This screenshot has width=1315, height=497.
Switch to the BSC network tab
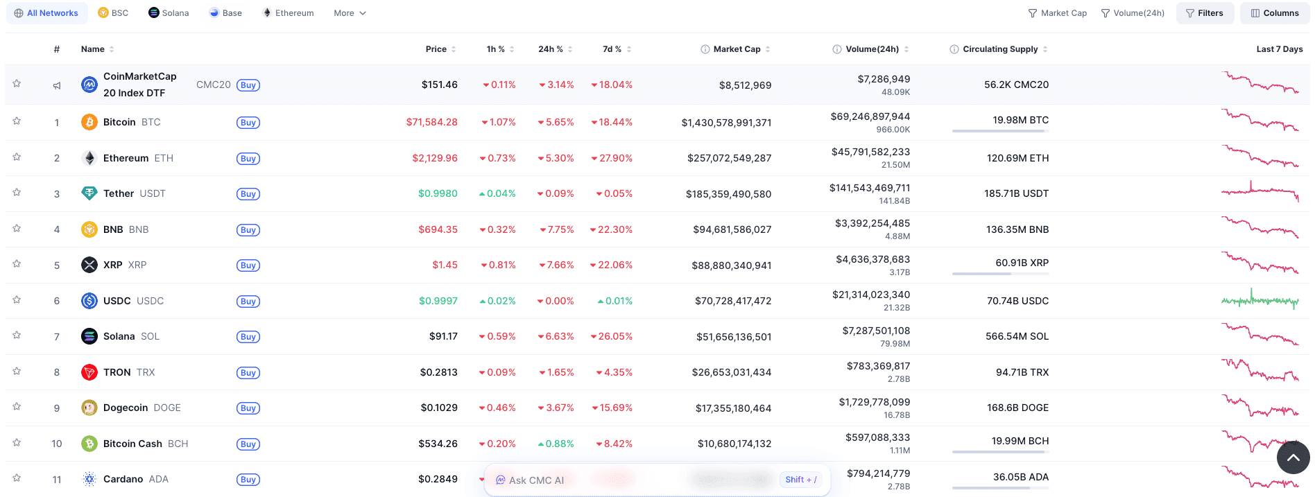pyautogui.click(x=113, y=13)
